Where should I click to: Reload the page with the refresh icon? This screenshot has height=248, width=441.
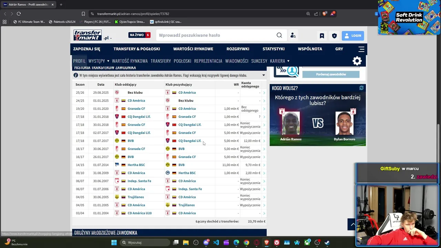click(19, 14)
